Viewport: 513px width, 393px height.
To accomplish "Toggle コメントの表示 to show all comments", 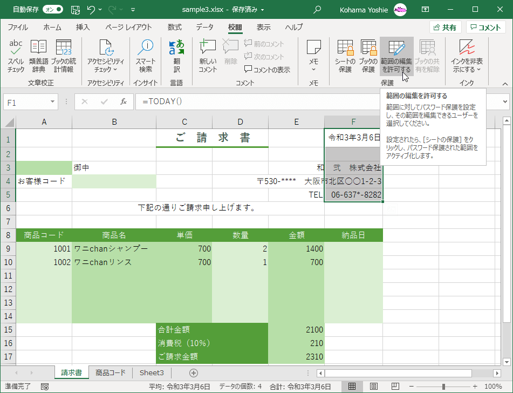I will 266,69.
